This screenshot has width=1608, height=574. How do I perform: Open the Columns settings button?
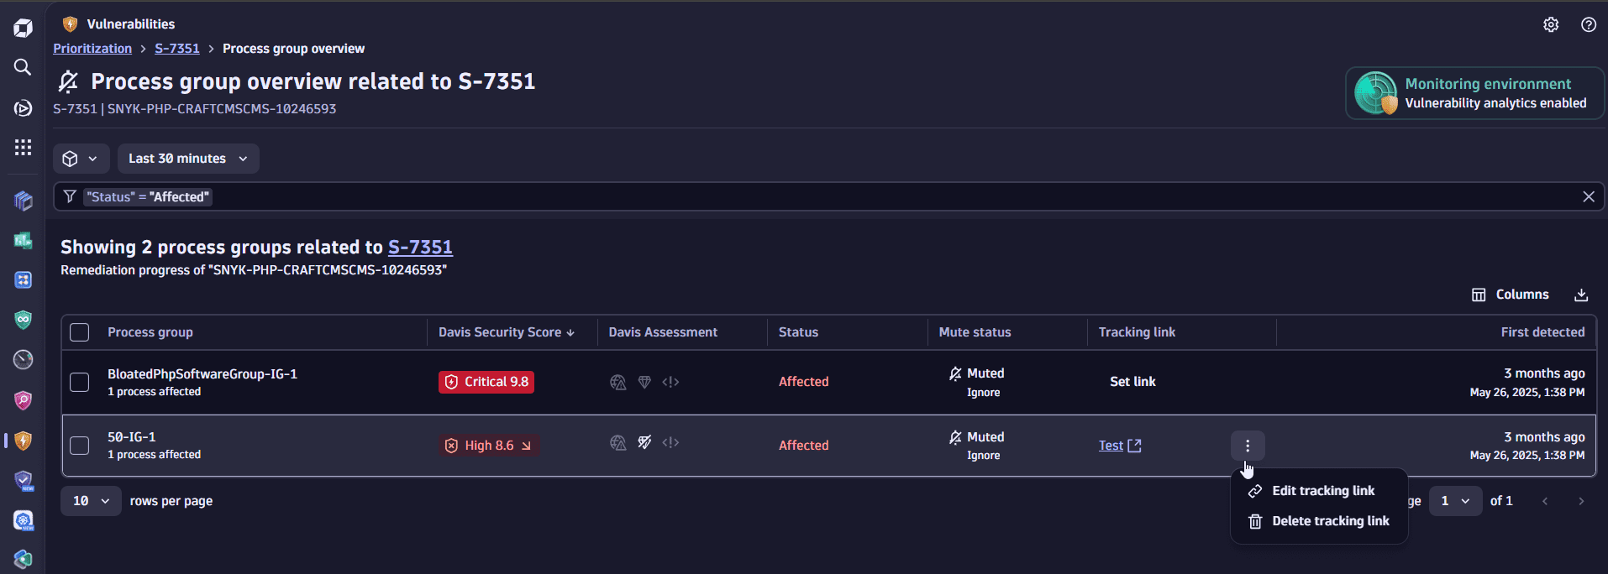pyautogui.click(x=1510, y=295)
